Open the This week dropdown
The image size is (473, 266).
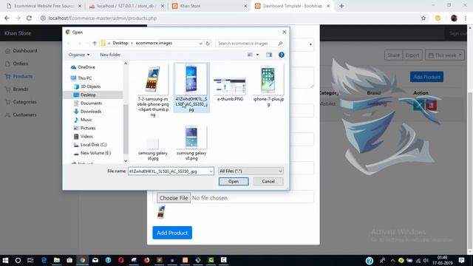pyautogui.click(x=445, y=55)
